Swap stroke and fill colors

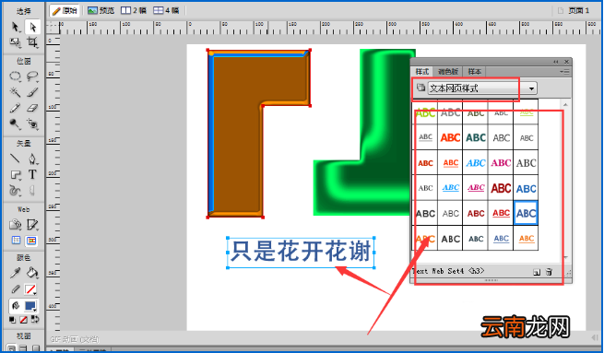35,319
